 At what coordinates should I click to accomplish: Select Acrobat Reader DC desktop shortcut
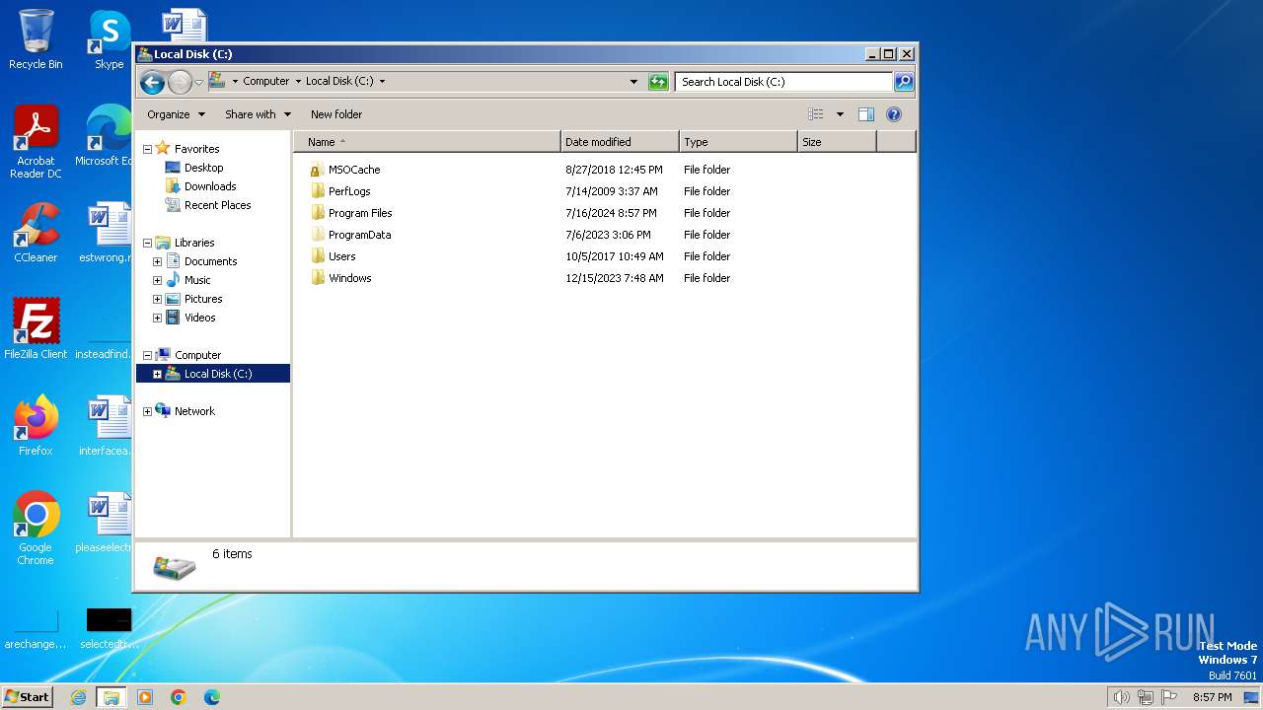pyautogui.click(x=36, y=142)
